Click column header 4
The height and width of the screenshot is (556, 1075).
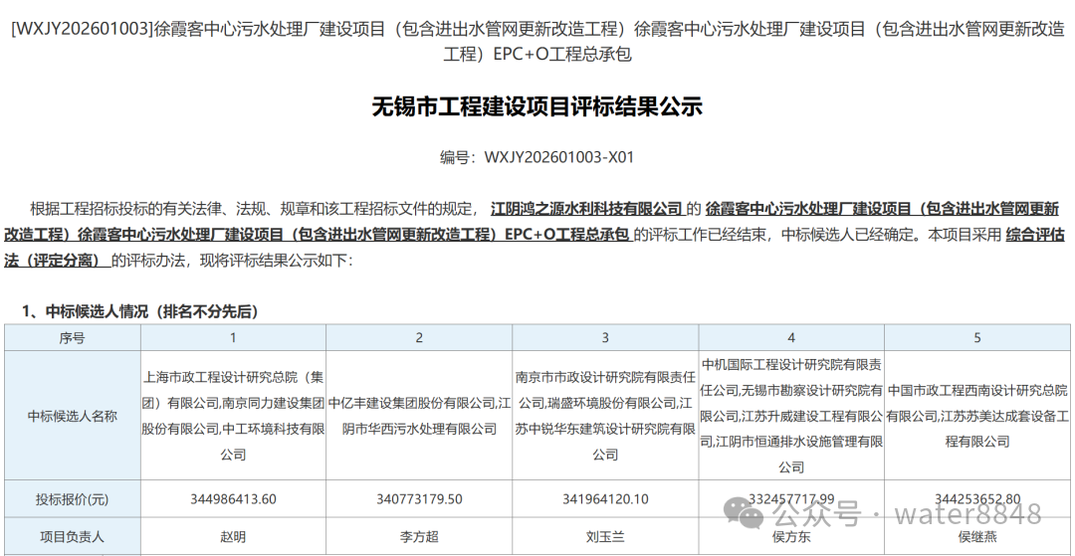(791, 337)
